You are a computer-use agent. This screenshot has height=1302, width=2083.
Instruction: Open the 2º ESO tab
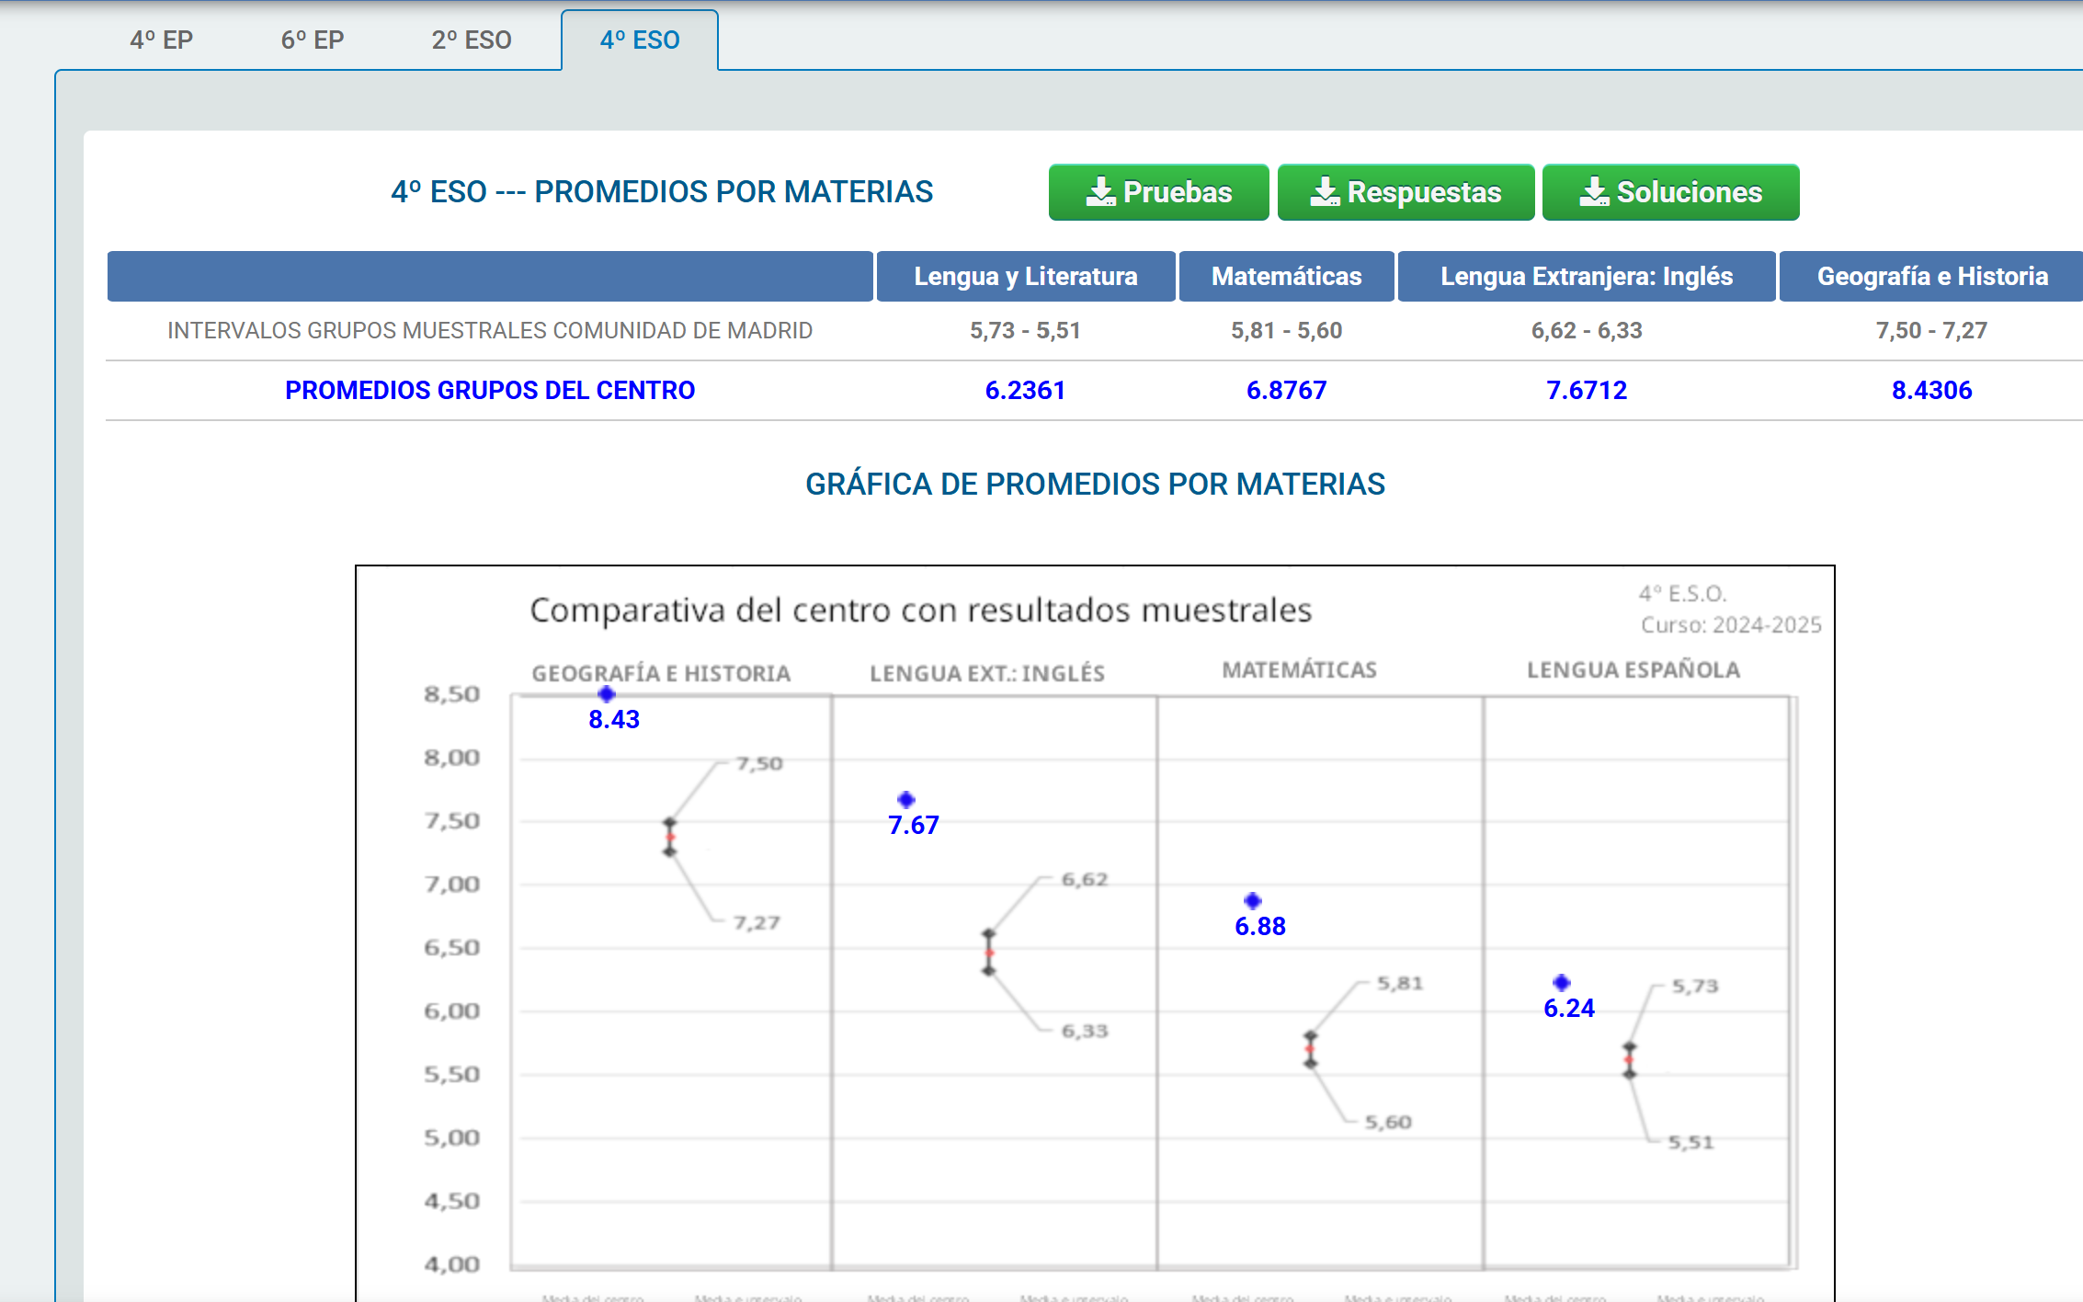[471, 40]
